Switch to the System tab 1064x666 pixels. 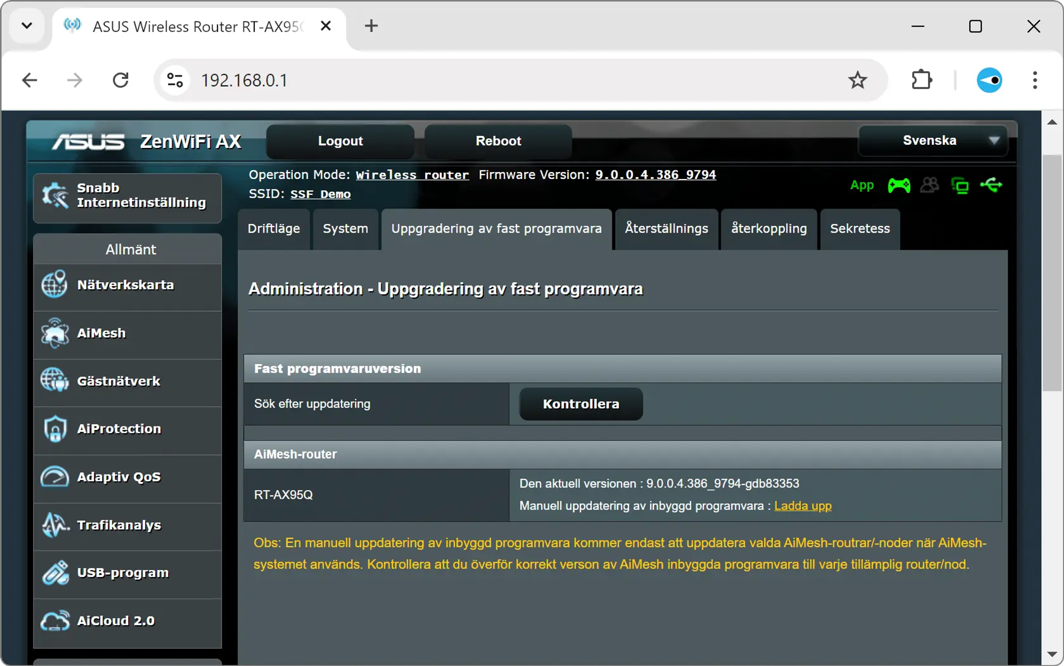[x=345, y=229]
